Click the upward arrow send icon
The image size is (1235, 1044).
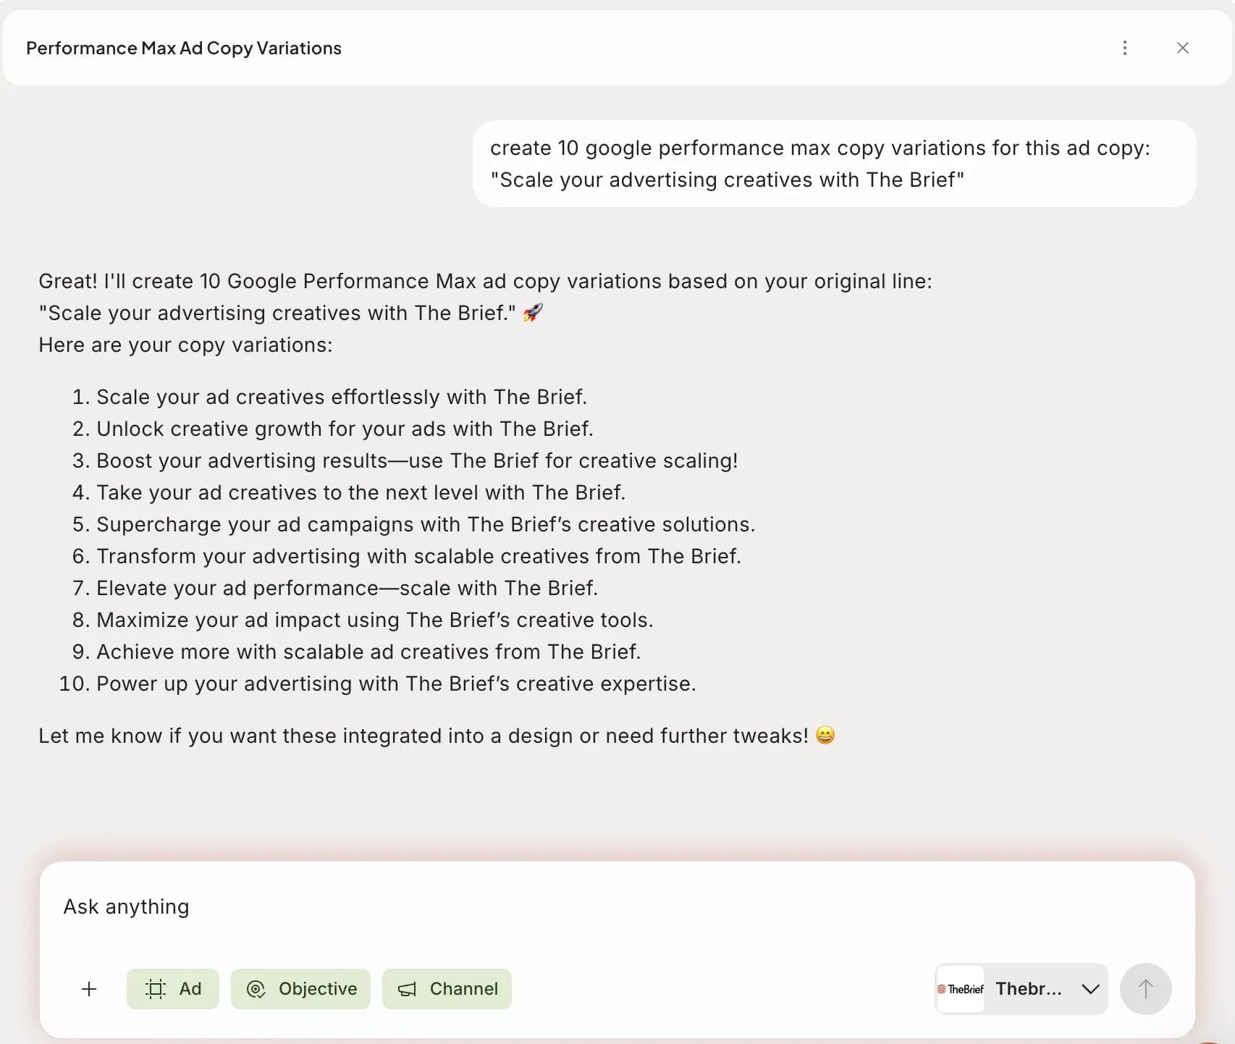pos(1145,989)
